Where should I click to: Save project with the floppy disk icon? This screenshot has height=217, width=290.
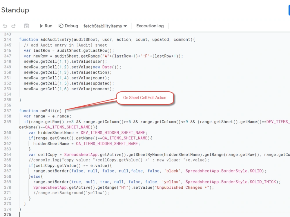click(27, 26)
